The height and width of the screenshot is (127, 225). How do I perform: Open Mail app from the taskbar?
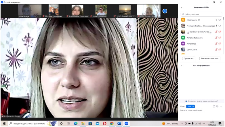coord(98,124)
